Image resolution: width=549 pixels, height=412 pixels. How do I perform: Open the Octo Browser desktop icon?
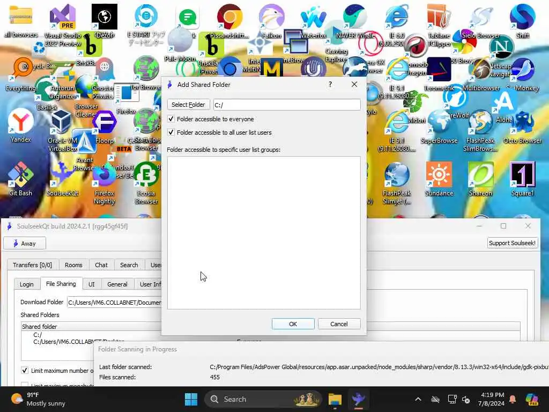point(522,127)
